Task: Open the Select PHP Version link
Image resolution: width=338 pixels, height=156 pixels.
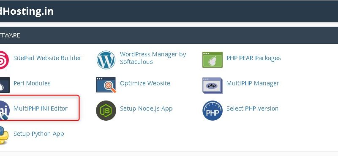Action: coord(252,108)
